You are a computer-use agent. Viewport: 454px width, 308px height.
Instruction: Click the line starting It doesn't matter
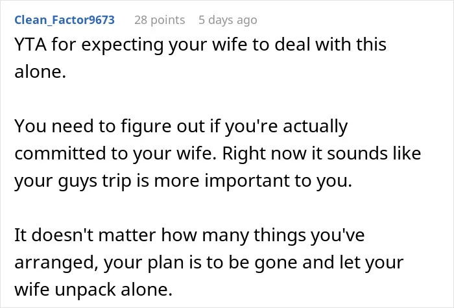tap(189, 235)
